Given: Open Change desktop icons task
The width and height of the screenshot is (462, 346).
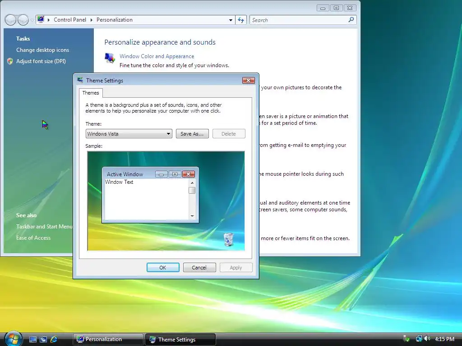Looking at the screenshot, I should pyautogui.click(x=43, y=50).
